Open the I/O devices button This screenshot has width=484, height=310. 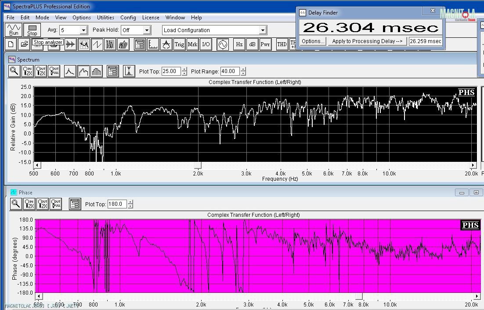206,44
